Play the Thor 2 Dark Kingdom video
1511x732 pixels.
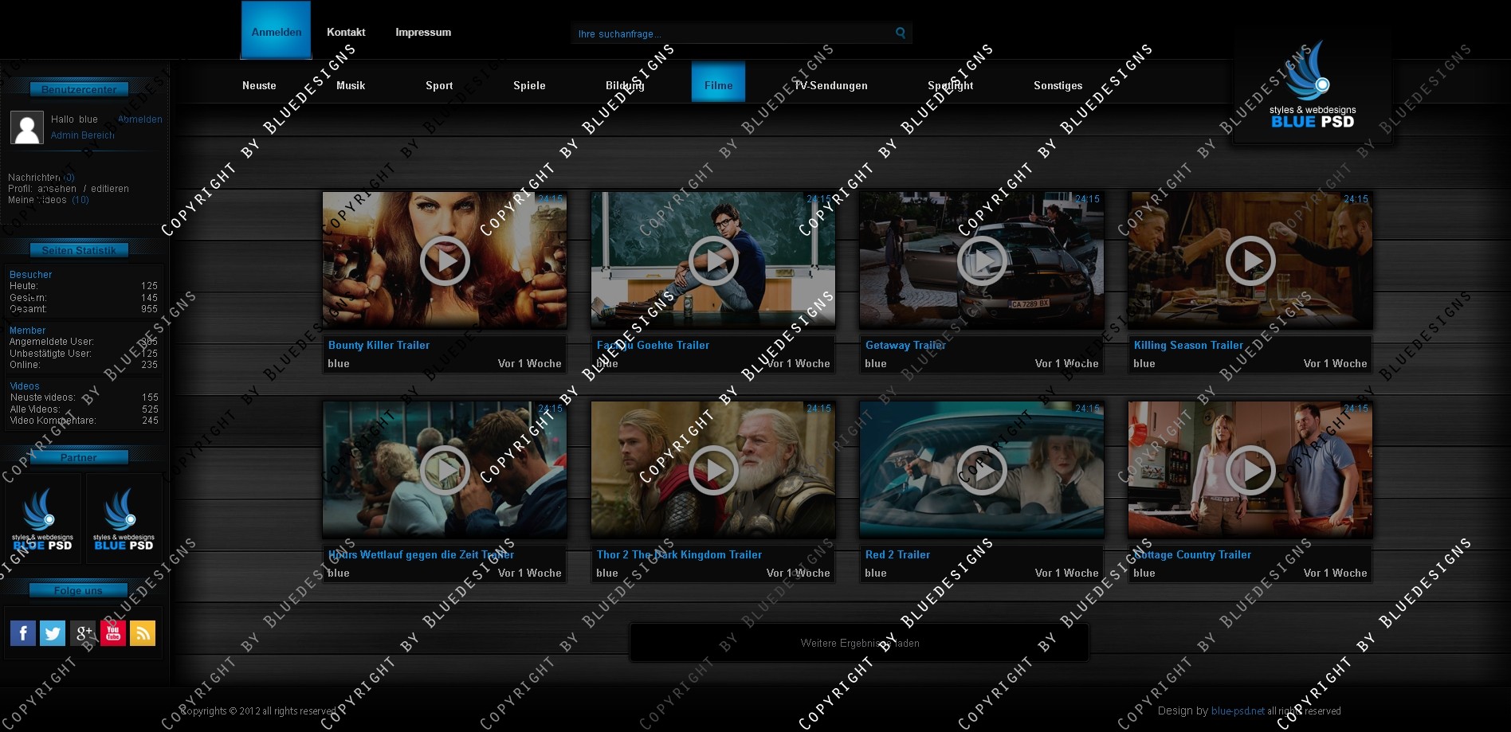[x=713, y=470]
